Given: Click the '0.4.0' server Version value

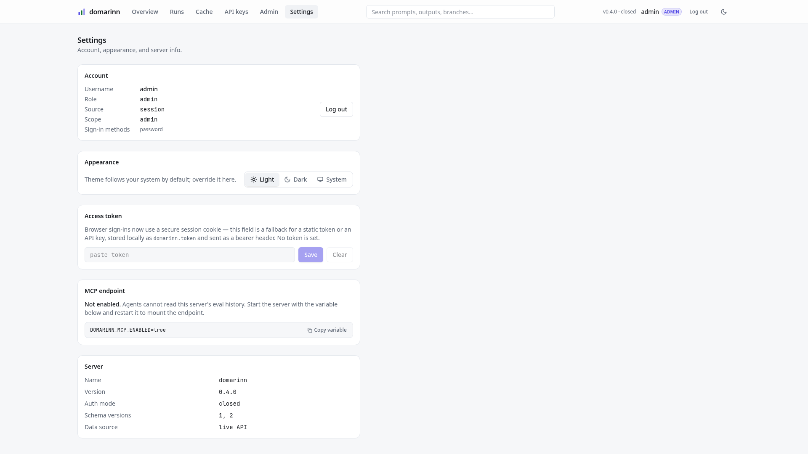Looking at the screenshot, I should 227,392.
